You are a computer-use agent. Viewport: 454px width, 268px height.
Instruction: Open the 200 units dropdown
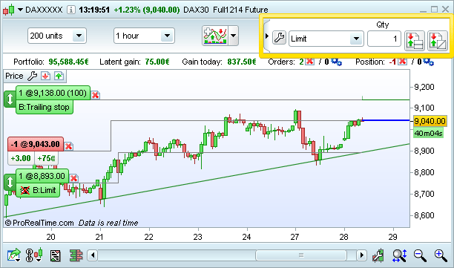pyautogui.click(x=57, y=36)
